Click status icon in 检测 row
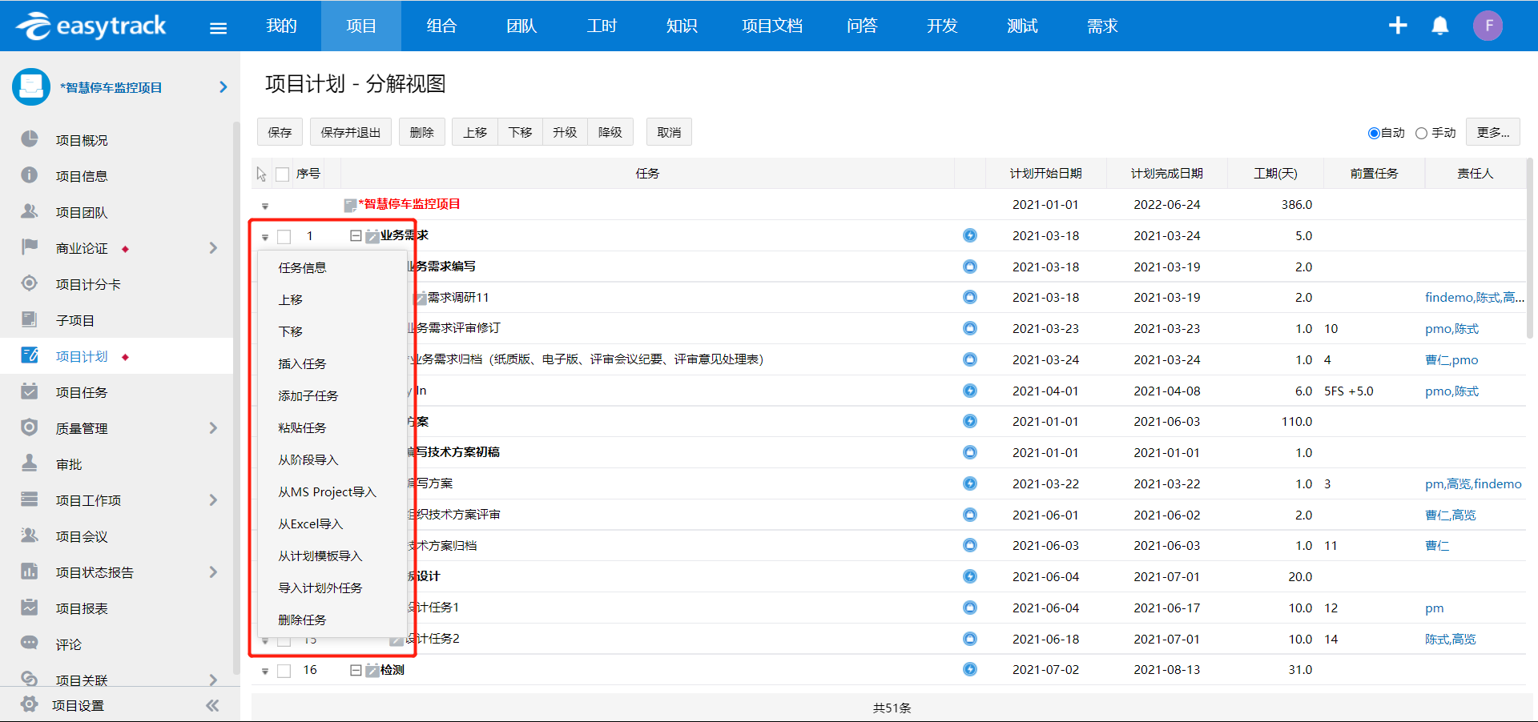The image size is (1538, 722). point(970,669)
